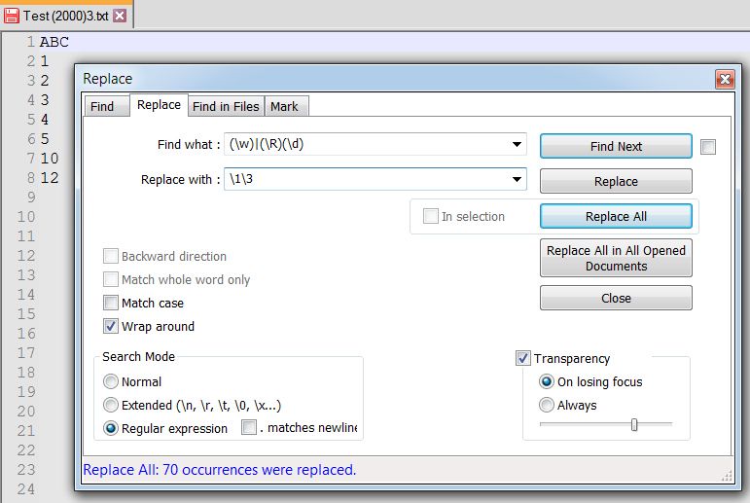The image size is (750, 503).
Task: Click the '12' text on line 8
Action: [x=50, y=178]
